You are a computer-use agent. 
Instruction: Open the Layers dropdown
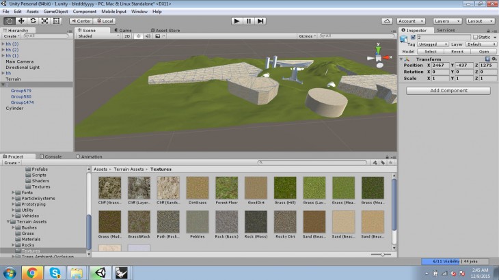(x=447, y=21)
